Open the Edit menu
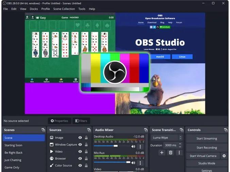The image size is (230, 172). tap(14, 9)
